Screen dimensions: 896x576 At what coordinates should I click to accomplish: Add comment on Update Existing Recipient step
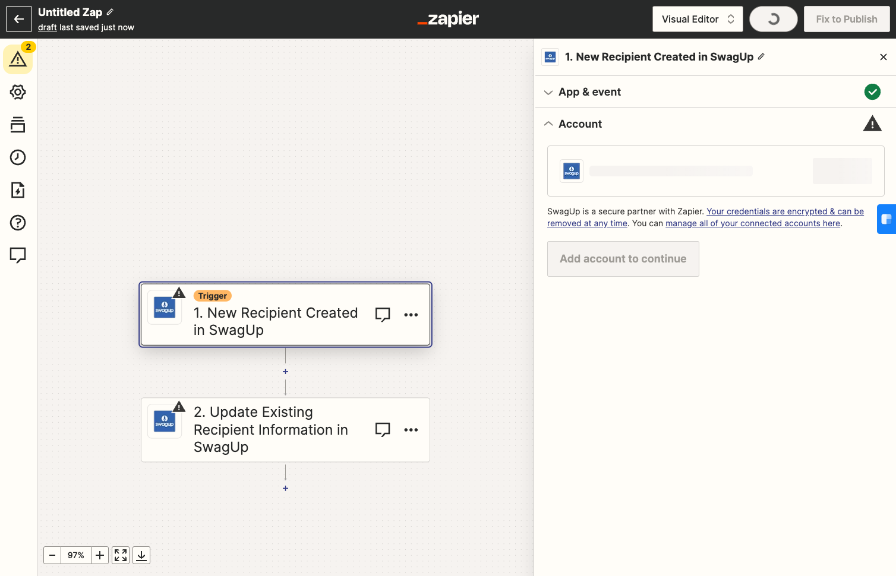pyautogui.click(x=383, y=430)
